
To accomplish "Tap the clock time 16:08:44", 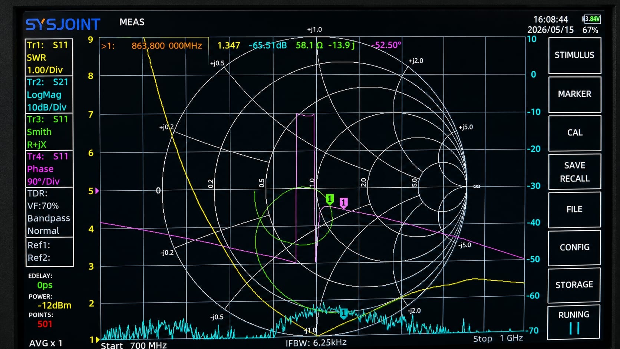I will click(x=551, y=19).
